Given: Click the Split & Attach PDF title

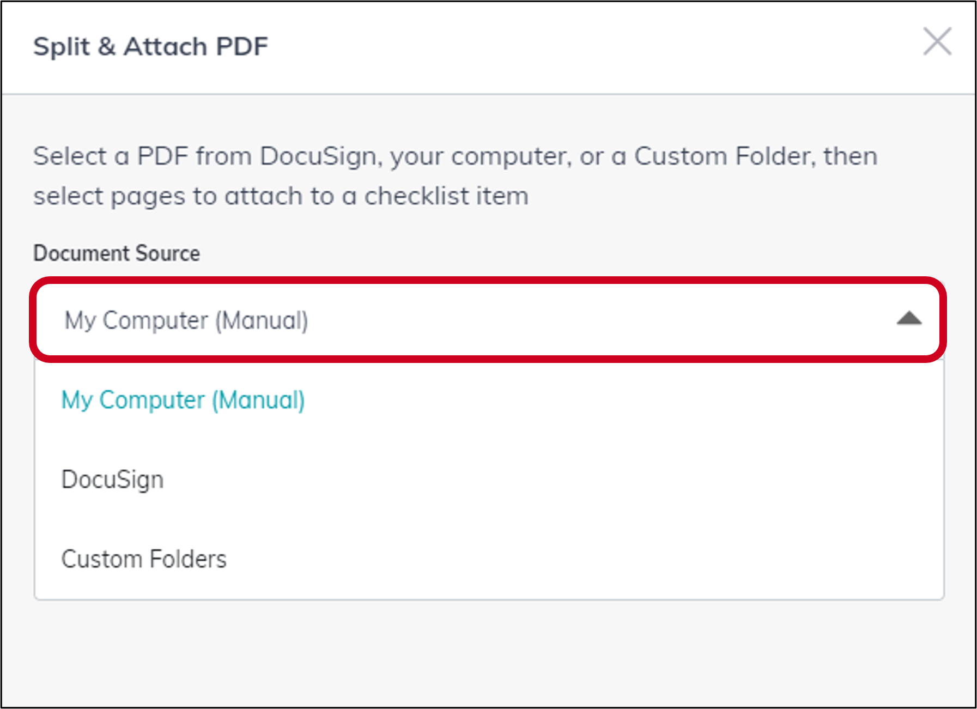Looking at the screenshot, I should click(150, 47).
